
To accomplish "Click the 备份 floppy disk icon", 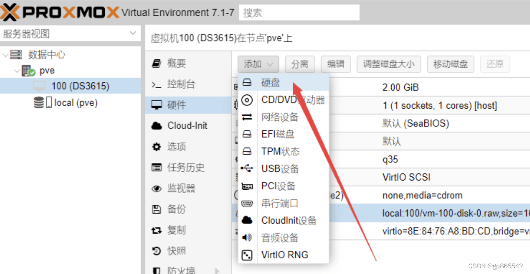I will pyautogui.click(x=156, y=209).
